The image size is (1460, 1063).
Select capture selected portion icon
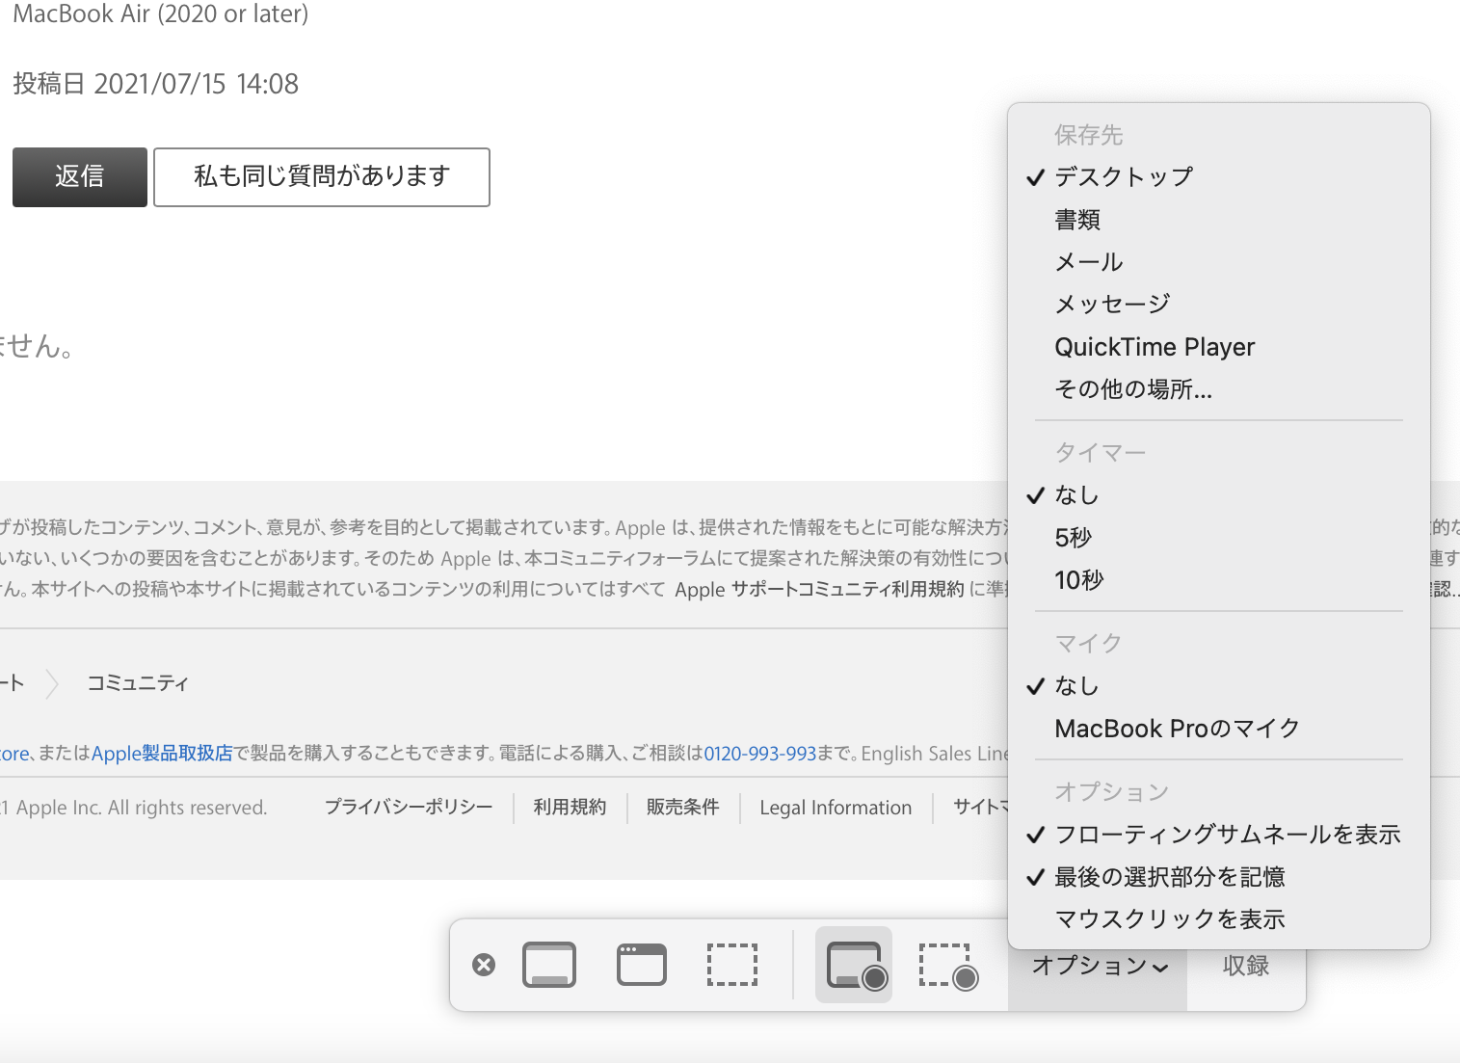tap(732, 965)
